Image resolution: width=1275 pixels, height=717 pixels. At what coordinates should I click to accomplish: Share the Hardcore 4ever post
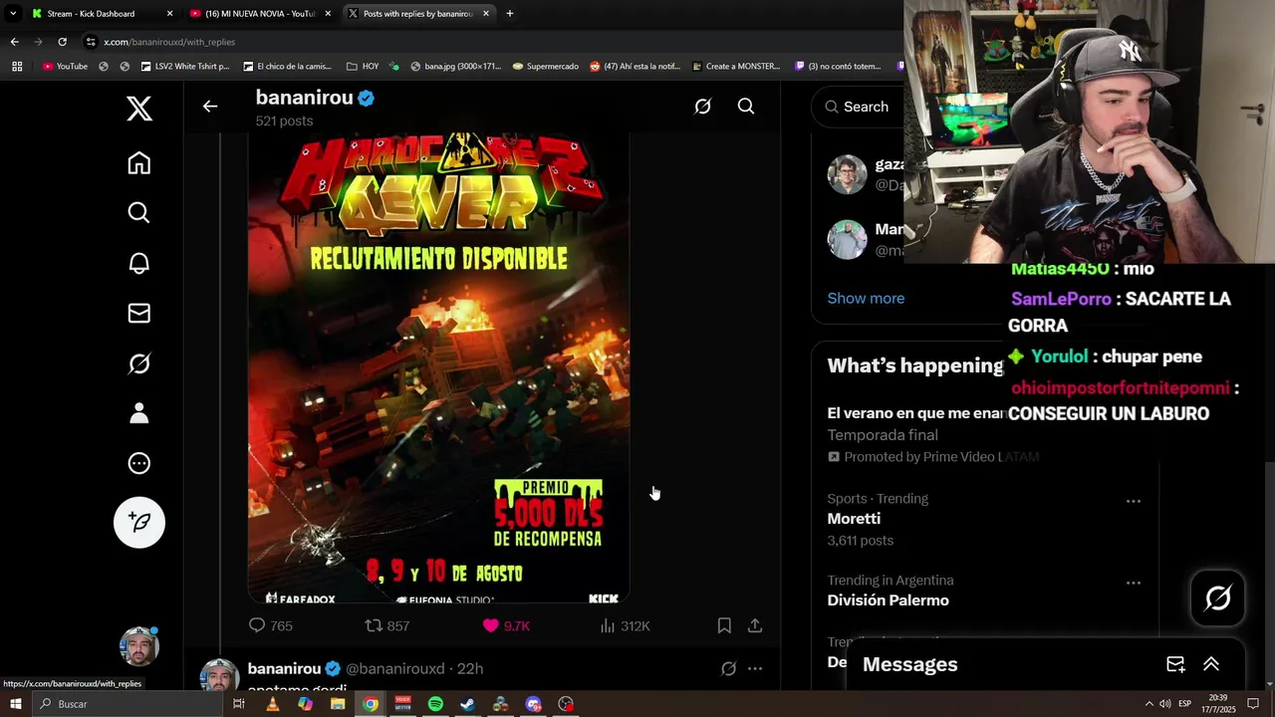pyautogui.click(x=755, y=625)
